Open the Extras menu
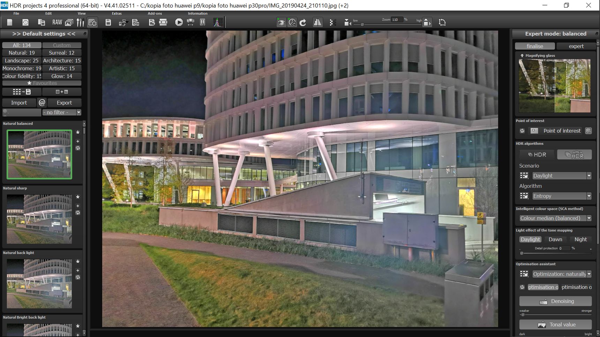 [117, 14]
